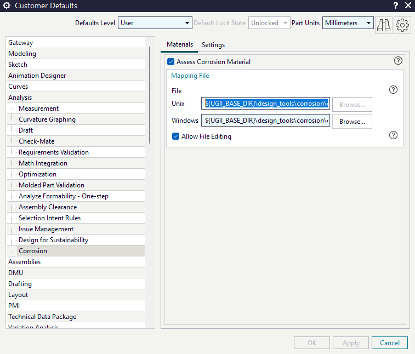The image size is (415, 354).
Task: Switch to the Settings tab
Action: click(213, 45)
